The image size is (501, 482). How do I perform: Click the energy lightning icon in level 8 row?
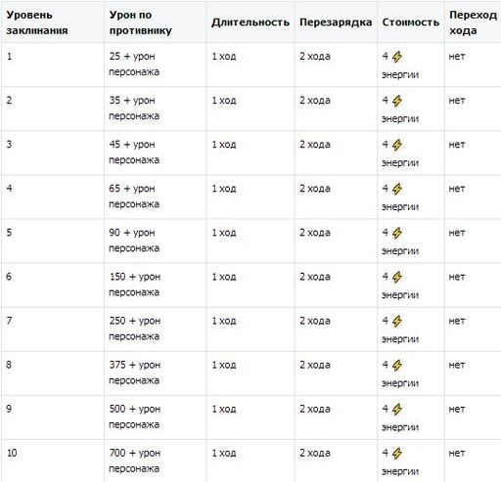[x=397, y=366]
